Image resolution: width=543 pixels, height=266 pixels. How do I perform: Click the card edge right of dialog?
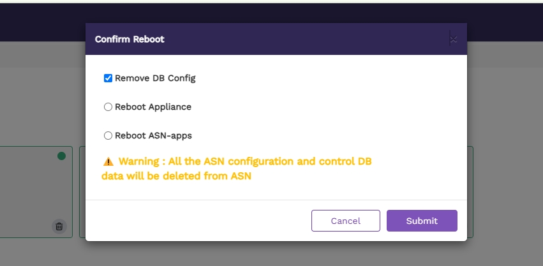(x=471, y=191)
